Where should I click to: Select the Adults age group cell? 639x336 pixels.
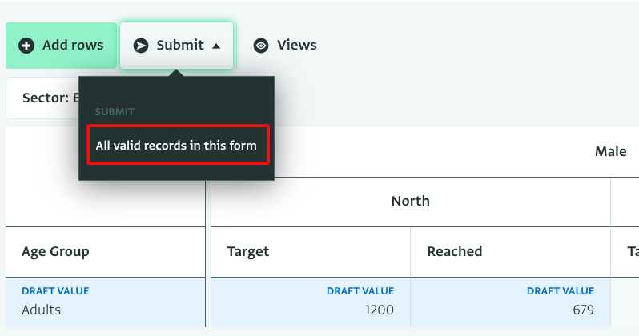[x=42, y=310]
